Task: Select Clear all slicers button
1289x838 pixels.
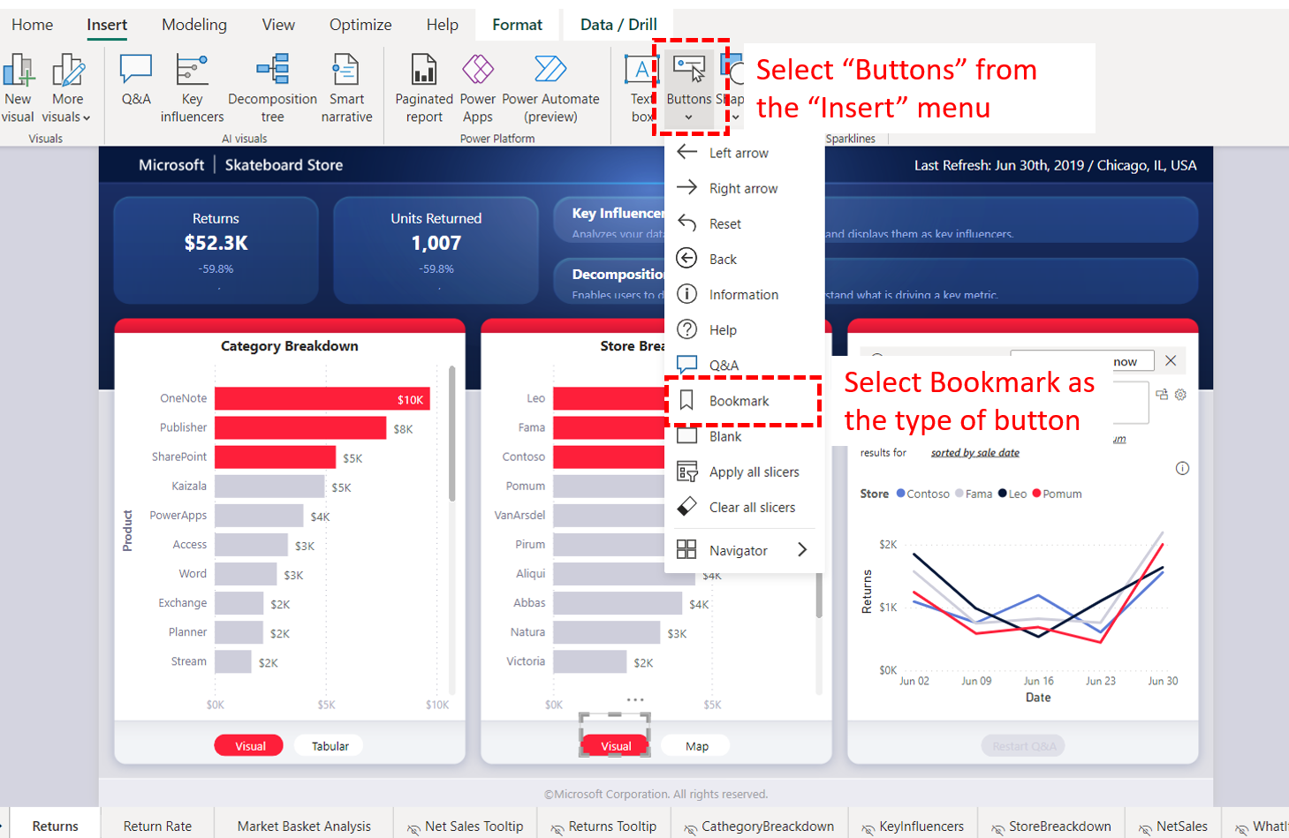Action: pyautogui.click(x=743, y=507)
